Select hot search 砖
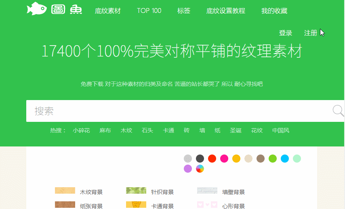Image resolution: width=345 pixels, height=209 pixels. point(187,131)
